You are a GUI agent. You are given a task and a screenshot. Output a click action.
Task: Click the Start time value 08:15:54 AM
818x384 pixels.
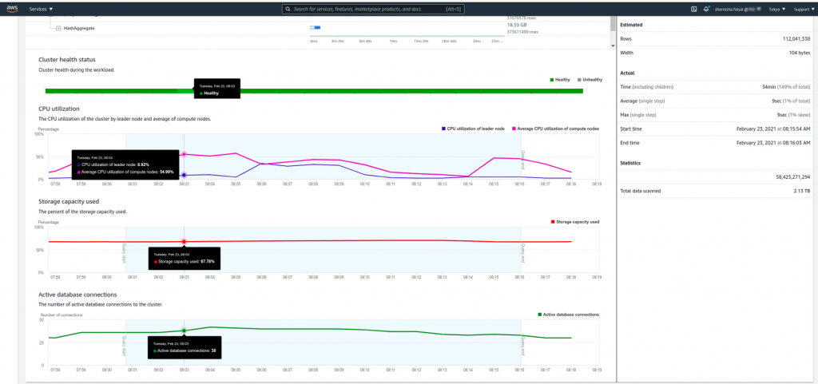tap(773, 129)
